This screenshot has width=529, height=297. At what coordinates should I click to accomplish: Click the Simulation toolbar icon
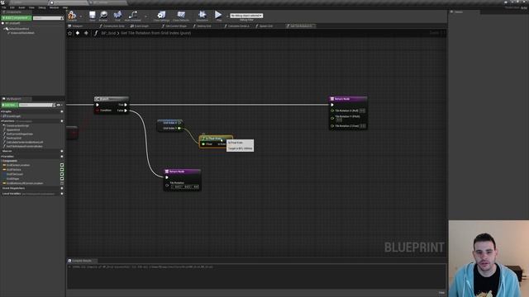202,16
